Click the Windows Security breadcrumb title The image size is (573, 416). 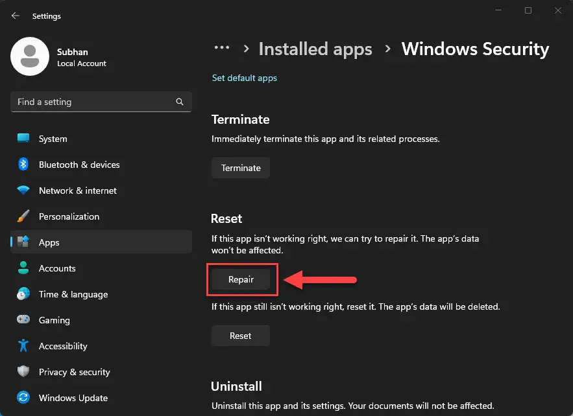(475, 49)
